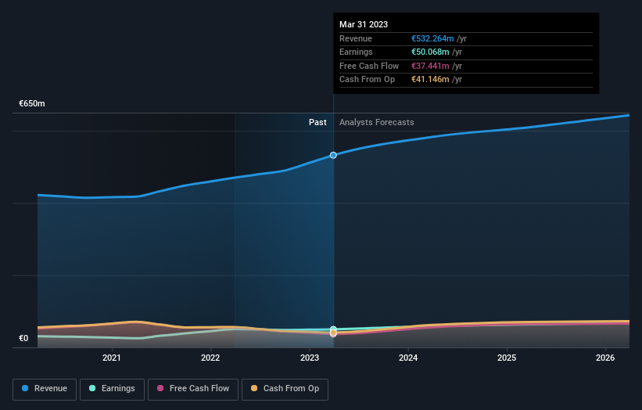Screen dimensions: 642x410
Task: Click the €532.264m revenue value
Action: pyautogui.click(x=432, y=38)
